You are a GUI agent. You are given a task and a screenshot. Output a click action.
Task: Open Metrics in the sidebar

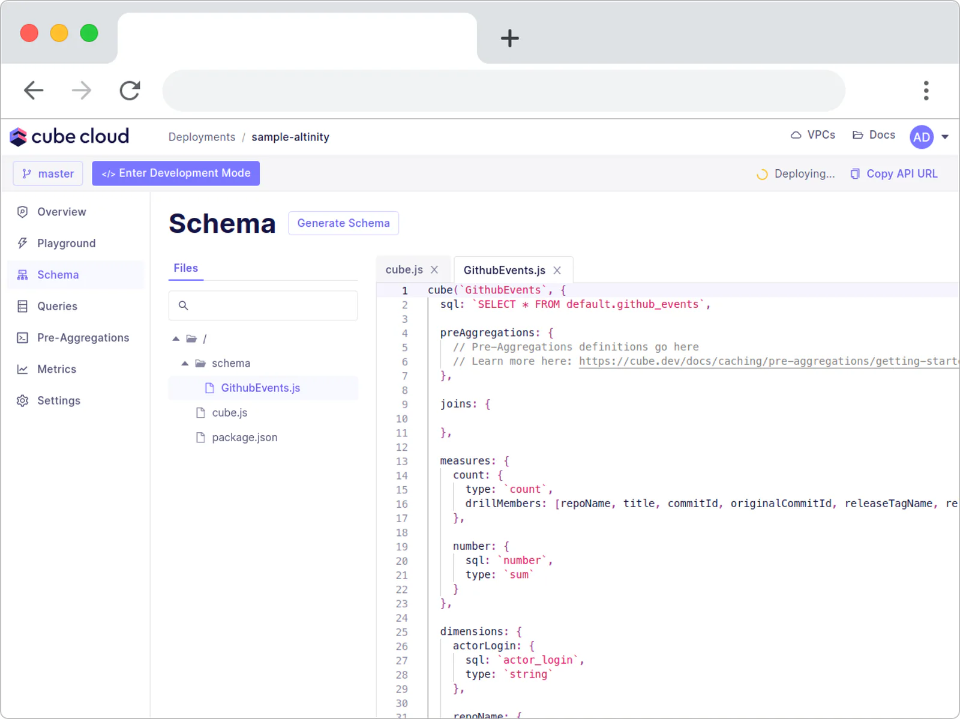point(57,369)
